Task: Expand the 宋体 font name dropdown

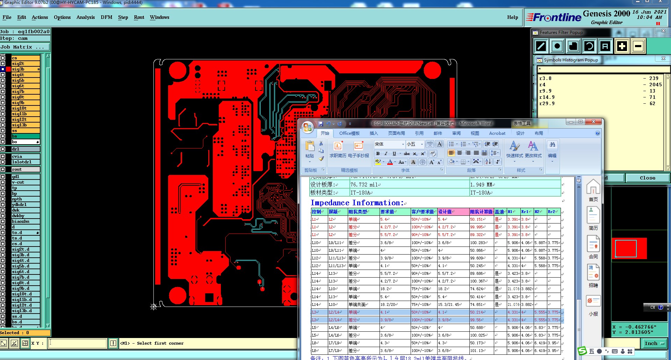Action: 403,144
